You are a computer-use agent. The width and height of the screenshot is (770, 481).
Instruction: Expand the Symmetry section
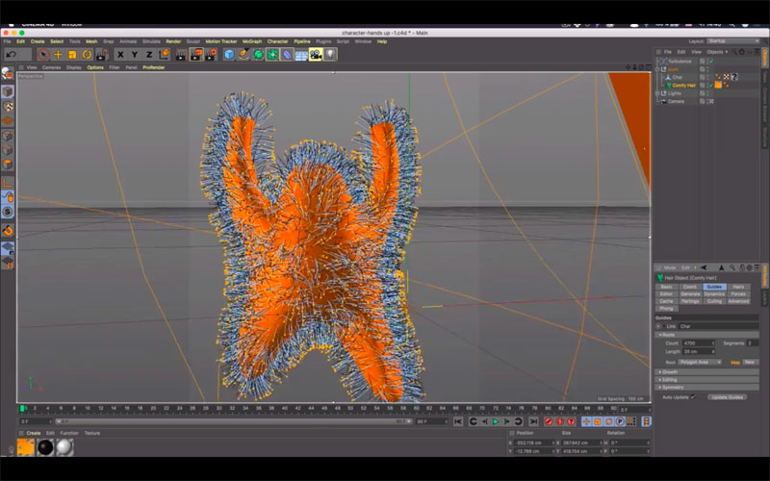coord(671,388)
